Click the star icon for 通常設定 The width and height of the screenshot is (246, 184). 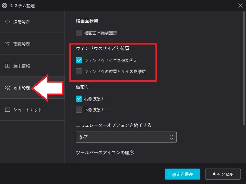7,22
